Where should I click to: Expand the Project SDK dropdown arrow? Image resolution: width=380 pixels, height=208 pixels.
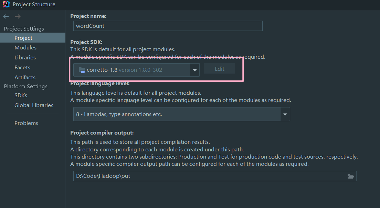click(x=195, y=70)
